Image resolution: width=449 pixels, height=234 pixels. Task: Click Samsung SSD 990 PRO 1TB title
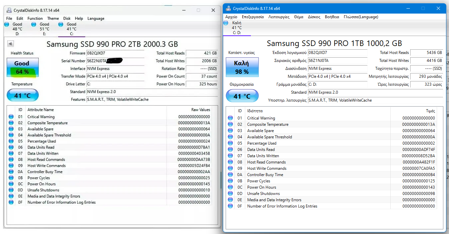click(x=334, y=43)
